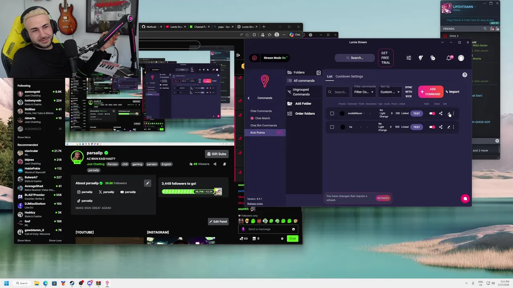
Task: Click the REFRESH button
Action: click(383, 198)
